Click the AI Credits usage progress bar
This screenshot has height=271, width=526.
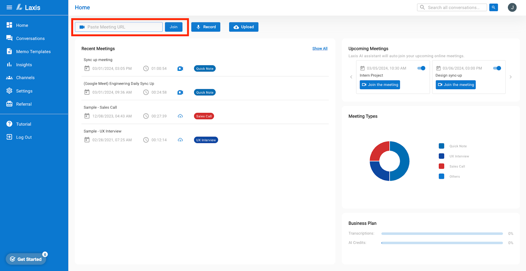click(442, 243)
